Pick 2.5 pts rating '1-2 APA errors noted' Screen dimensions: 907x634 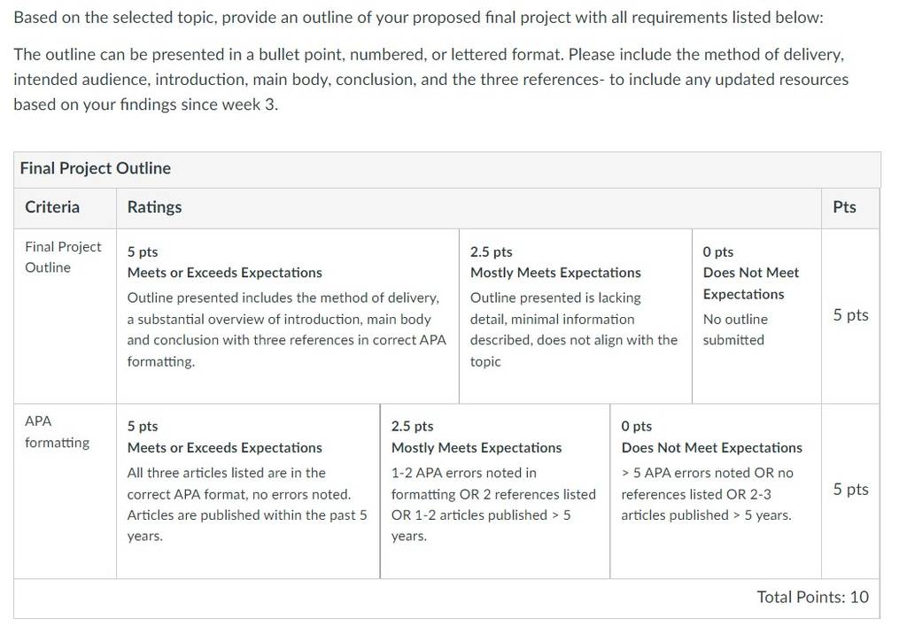click(x=495, y=491)
